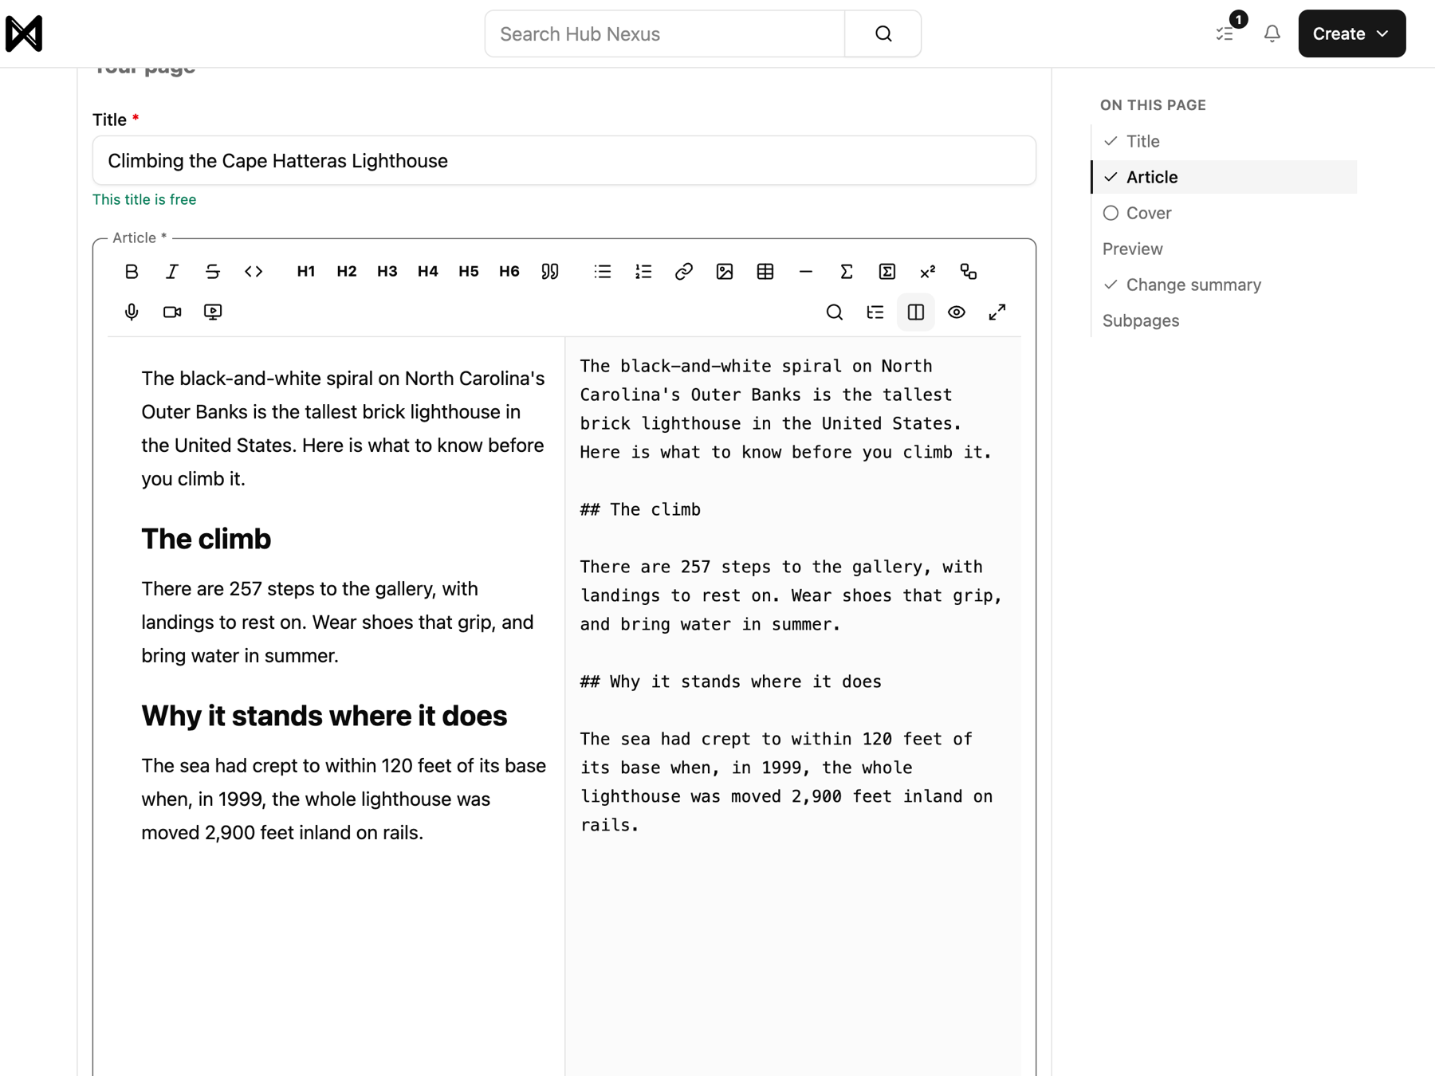Add a video recording

click(x=172, y=312)
